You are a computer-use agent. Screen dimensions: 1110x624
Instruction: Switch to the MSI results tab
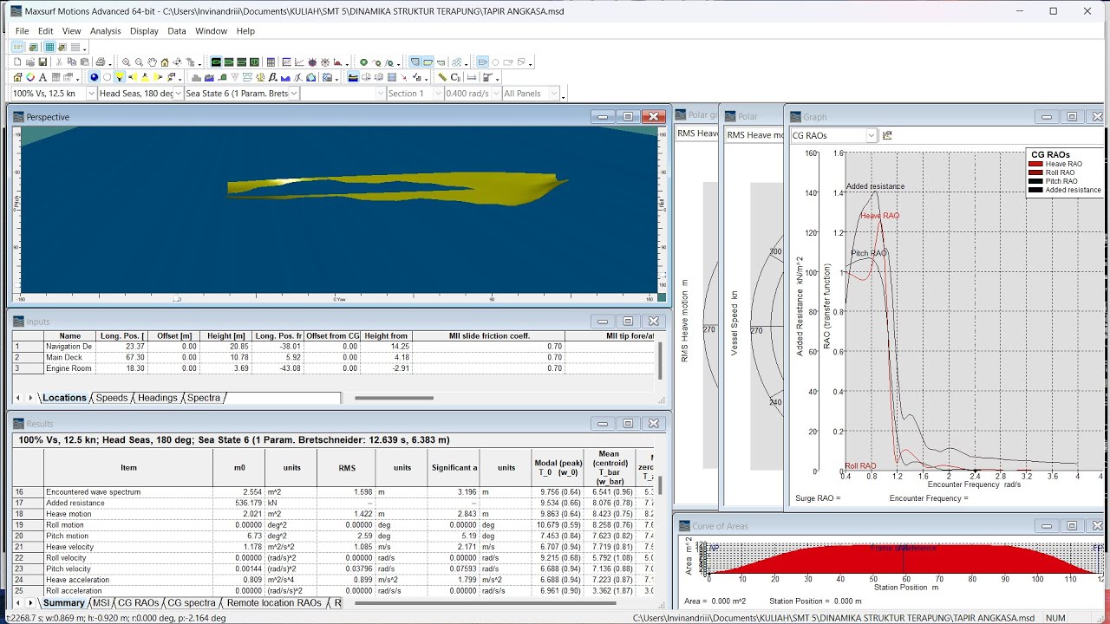click(101, 602)
